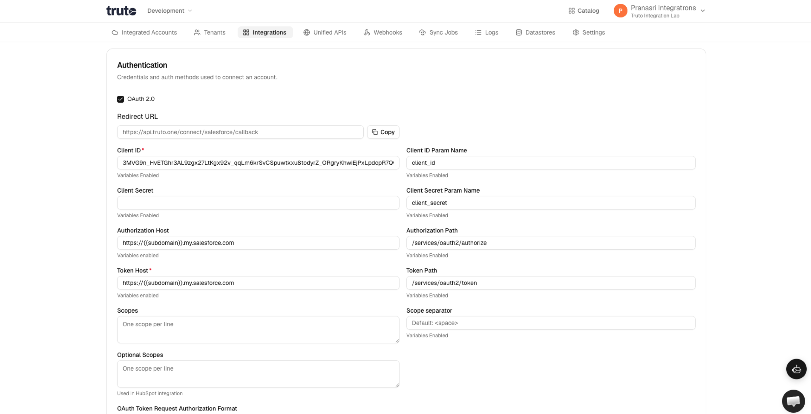The width and height of the screenshot is (811, 414).
Task: Uncheck the OAuth 2.0 checkbox
Action: (120, 99)
